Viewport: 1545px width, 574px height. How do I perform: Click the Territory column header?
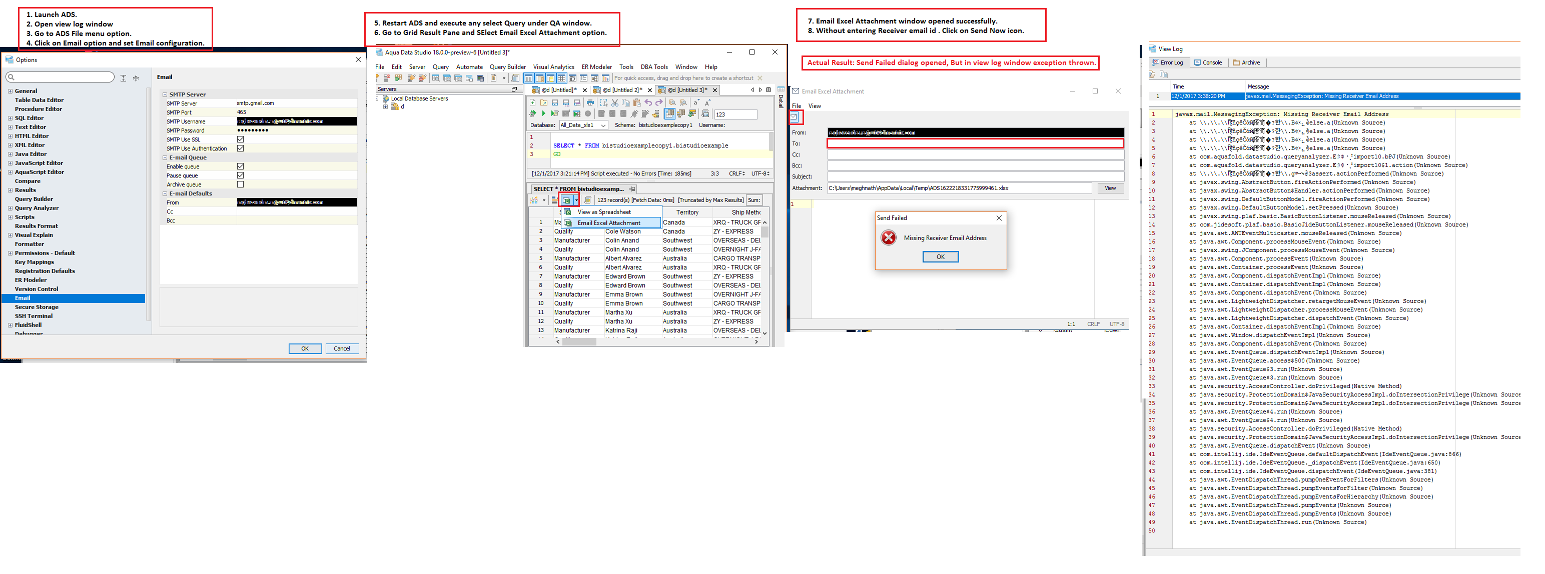click(x=687, y=212)
